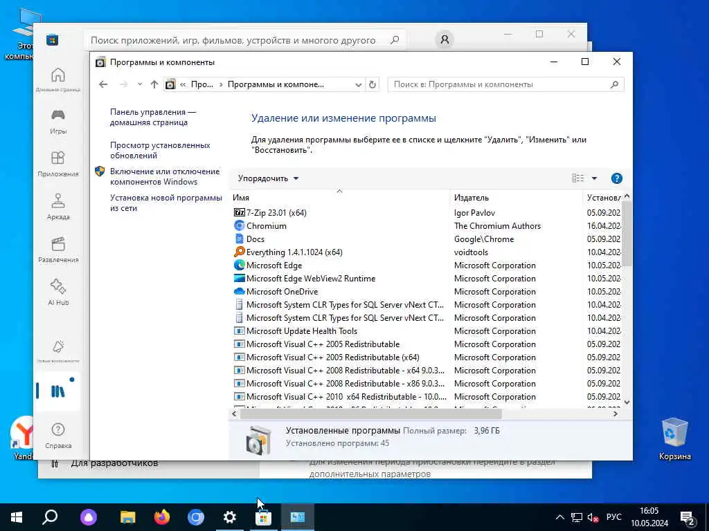Select Visual C++ 2008 Redistributable x86 row
This screenshot has height=531, width=709.
427,383
